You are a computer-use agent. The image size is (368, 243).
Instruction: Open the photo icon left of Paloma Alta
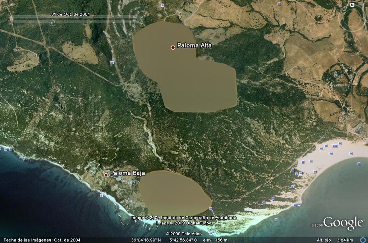(112, 63)
